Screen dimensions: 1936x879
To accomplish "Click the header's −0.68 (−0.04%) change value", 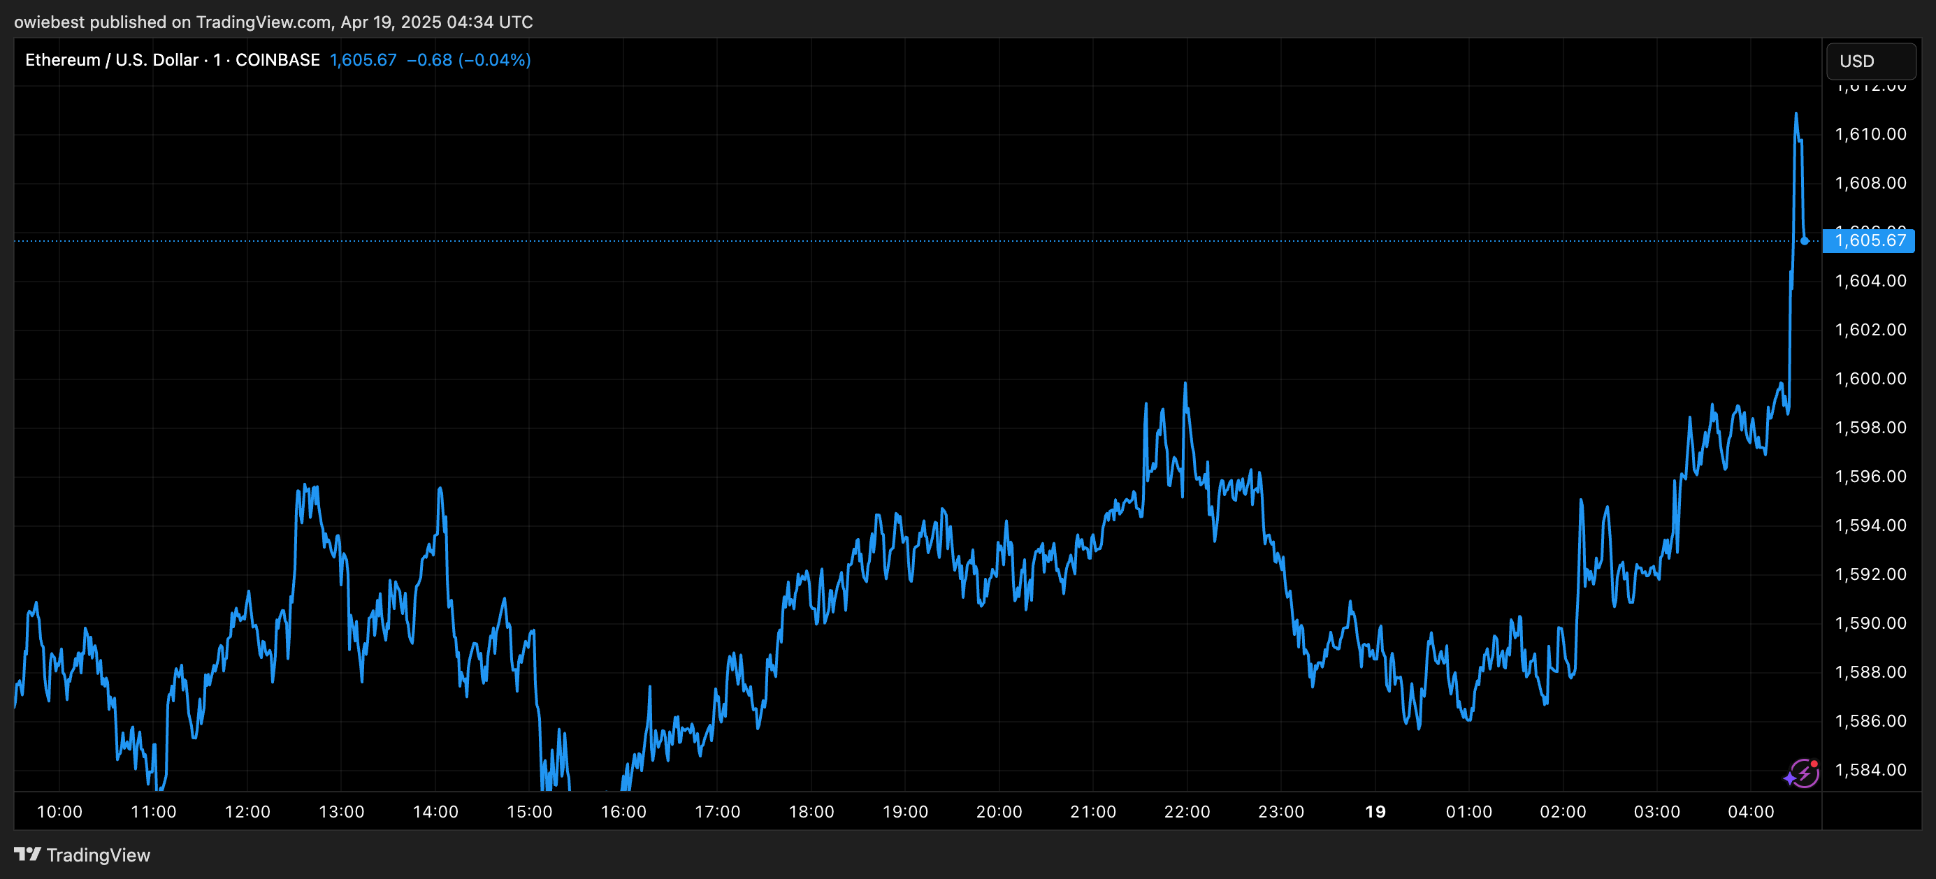I will tap(468, 60).
